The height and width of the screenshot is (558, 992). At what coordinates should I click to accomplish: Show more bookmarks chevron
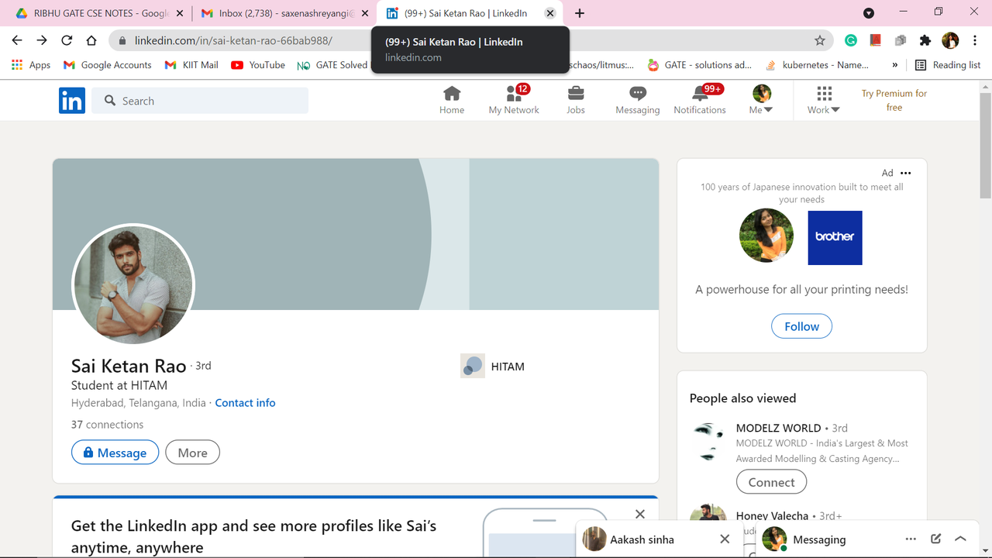tap(895, 65)
